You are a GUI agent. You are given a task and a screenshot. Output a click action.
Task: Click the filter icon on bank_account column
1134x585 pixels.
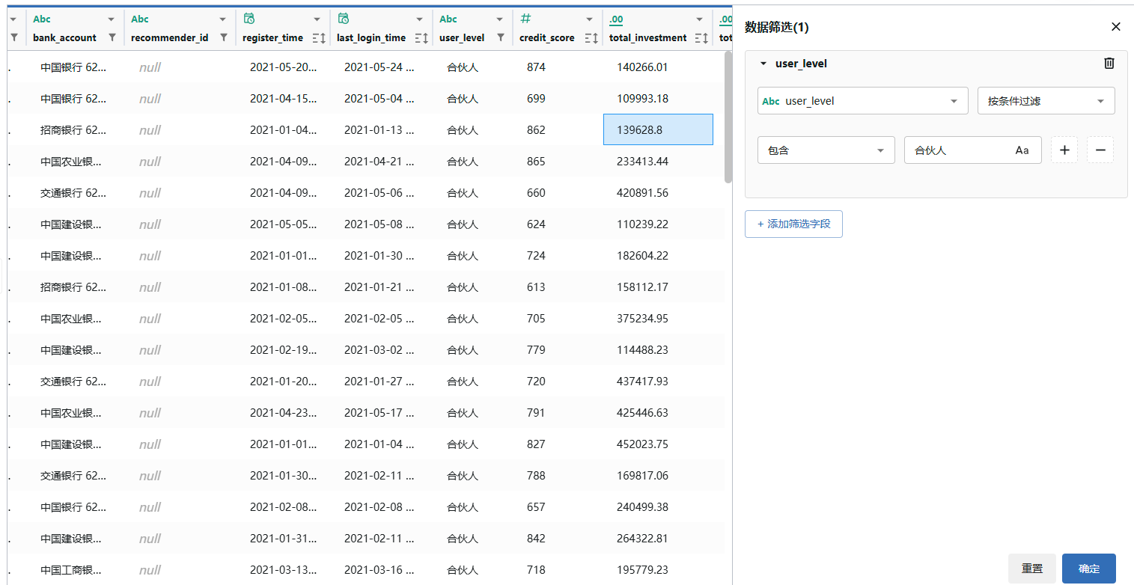tap(112, 37)
